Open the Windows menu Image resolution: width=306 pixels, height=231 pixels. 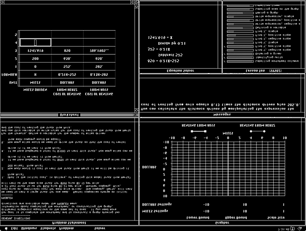tap(29, 228)
